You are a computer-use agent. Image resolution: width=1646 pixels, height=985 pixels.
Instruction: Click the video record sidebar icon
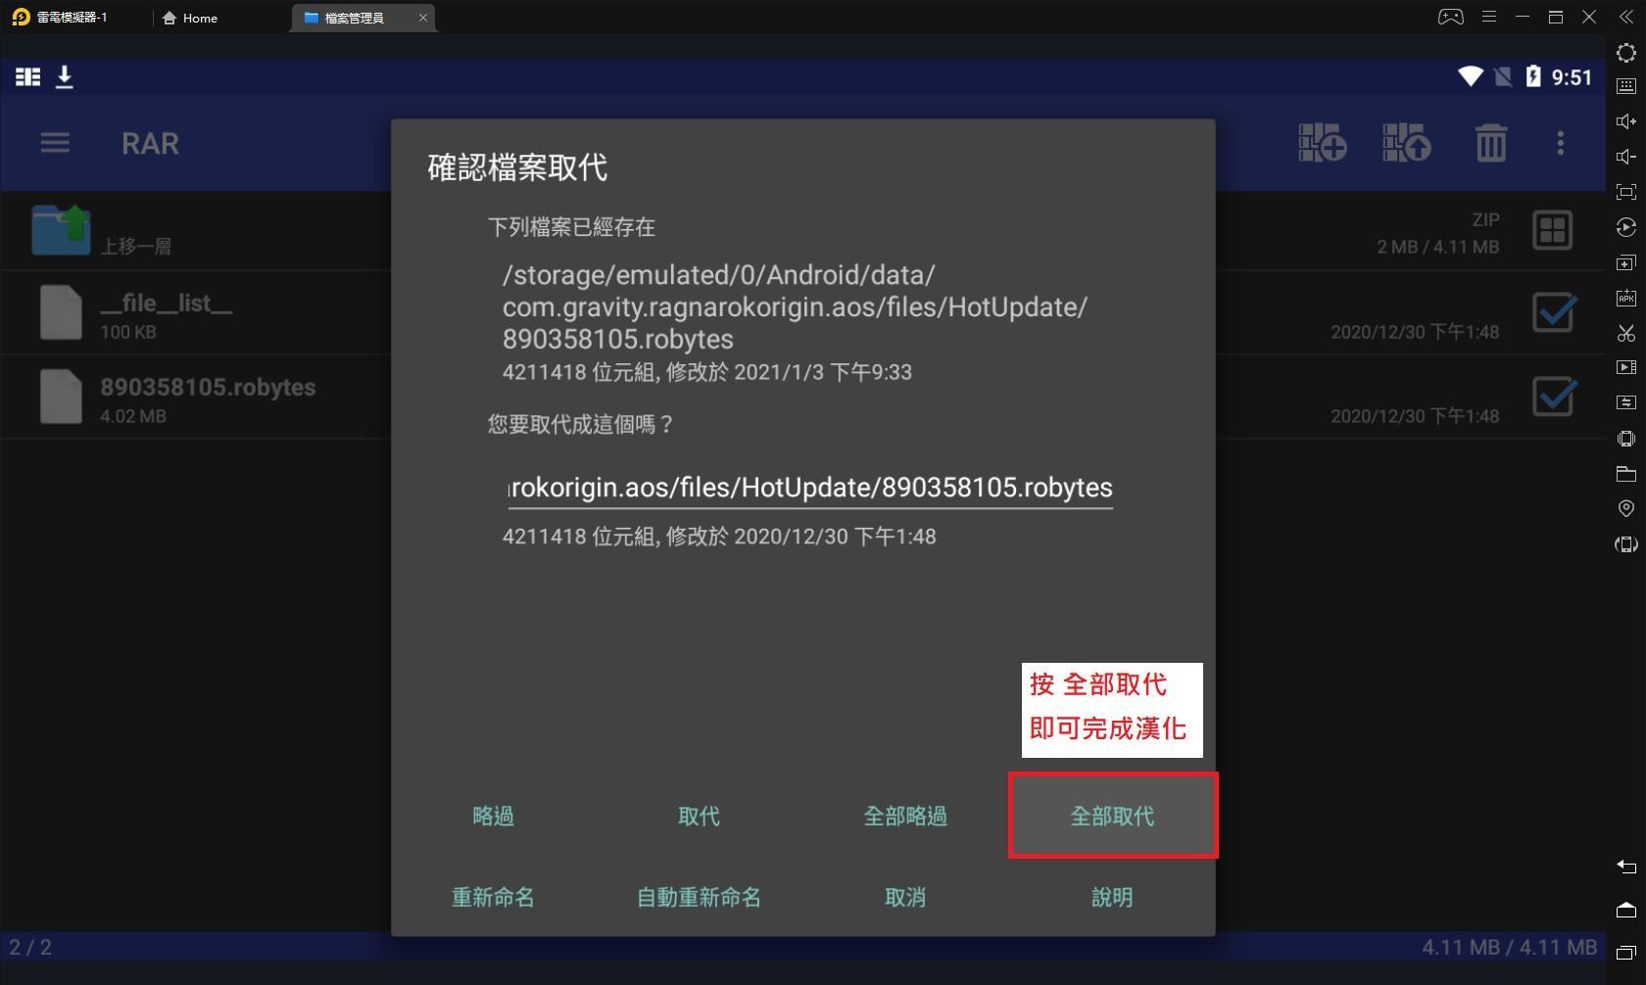tap(1626, 367)
